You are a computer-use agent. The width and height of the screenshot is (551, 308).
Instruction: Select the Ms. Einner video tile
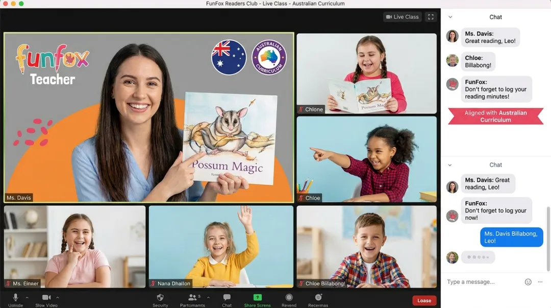[x=74, y=246]
